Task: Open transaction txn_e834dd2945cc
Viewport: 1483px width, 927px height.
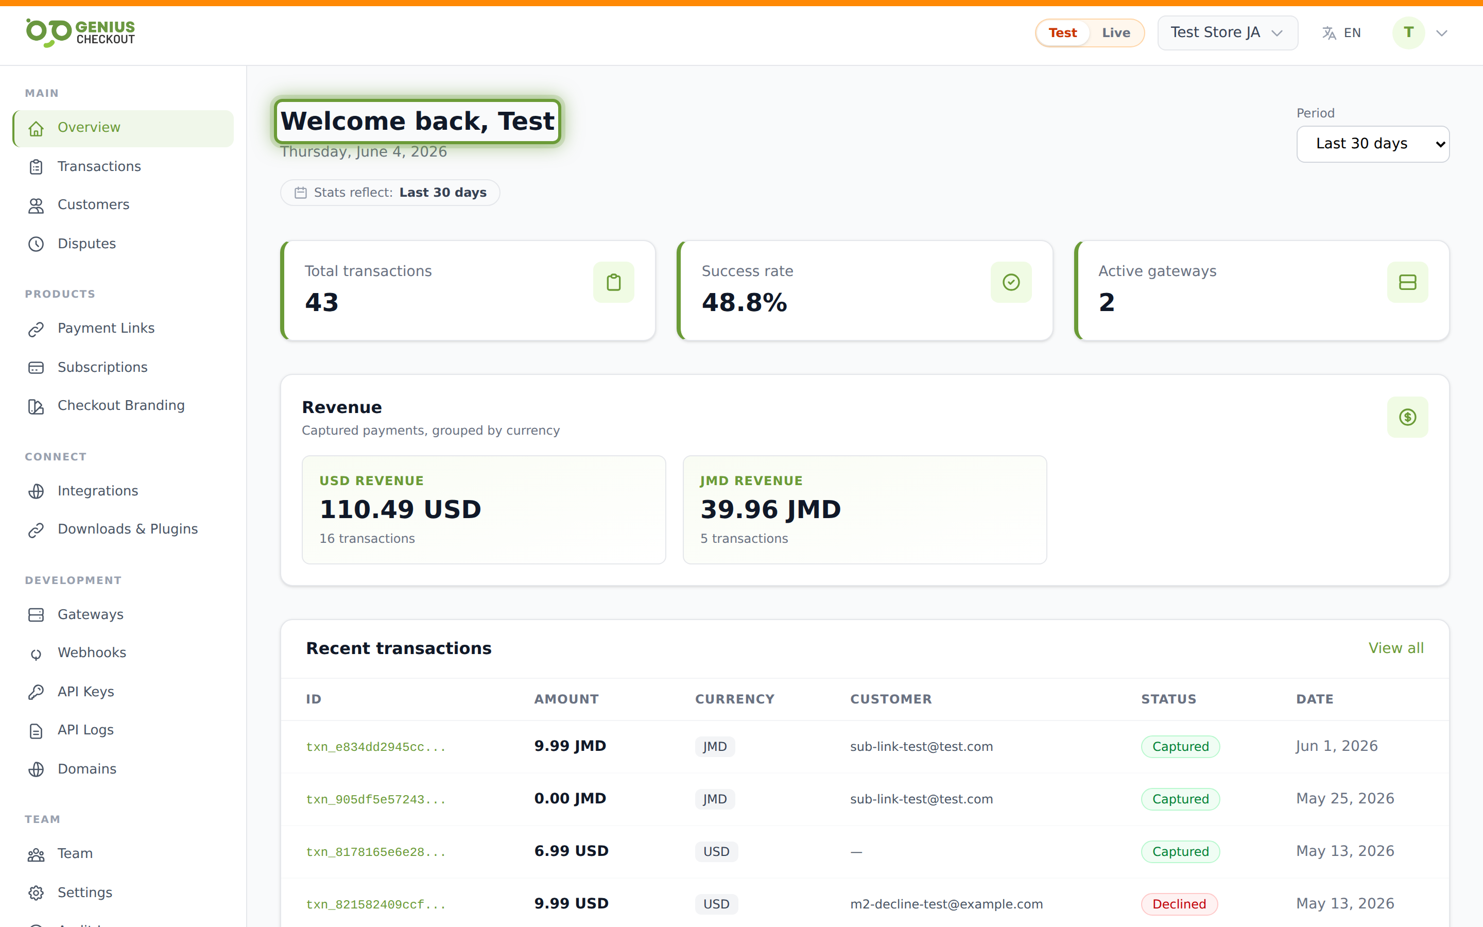Action: (376, 747)
